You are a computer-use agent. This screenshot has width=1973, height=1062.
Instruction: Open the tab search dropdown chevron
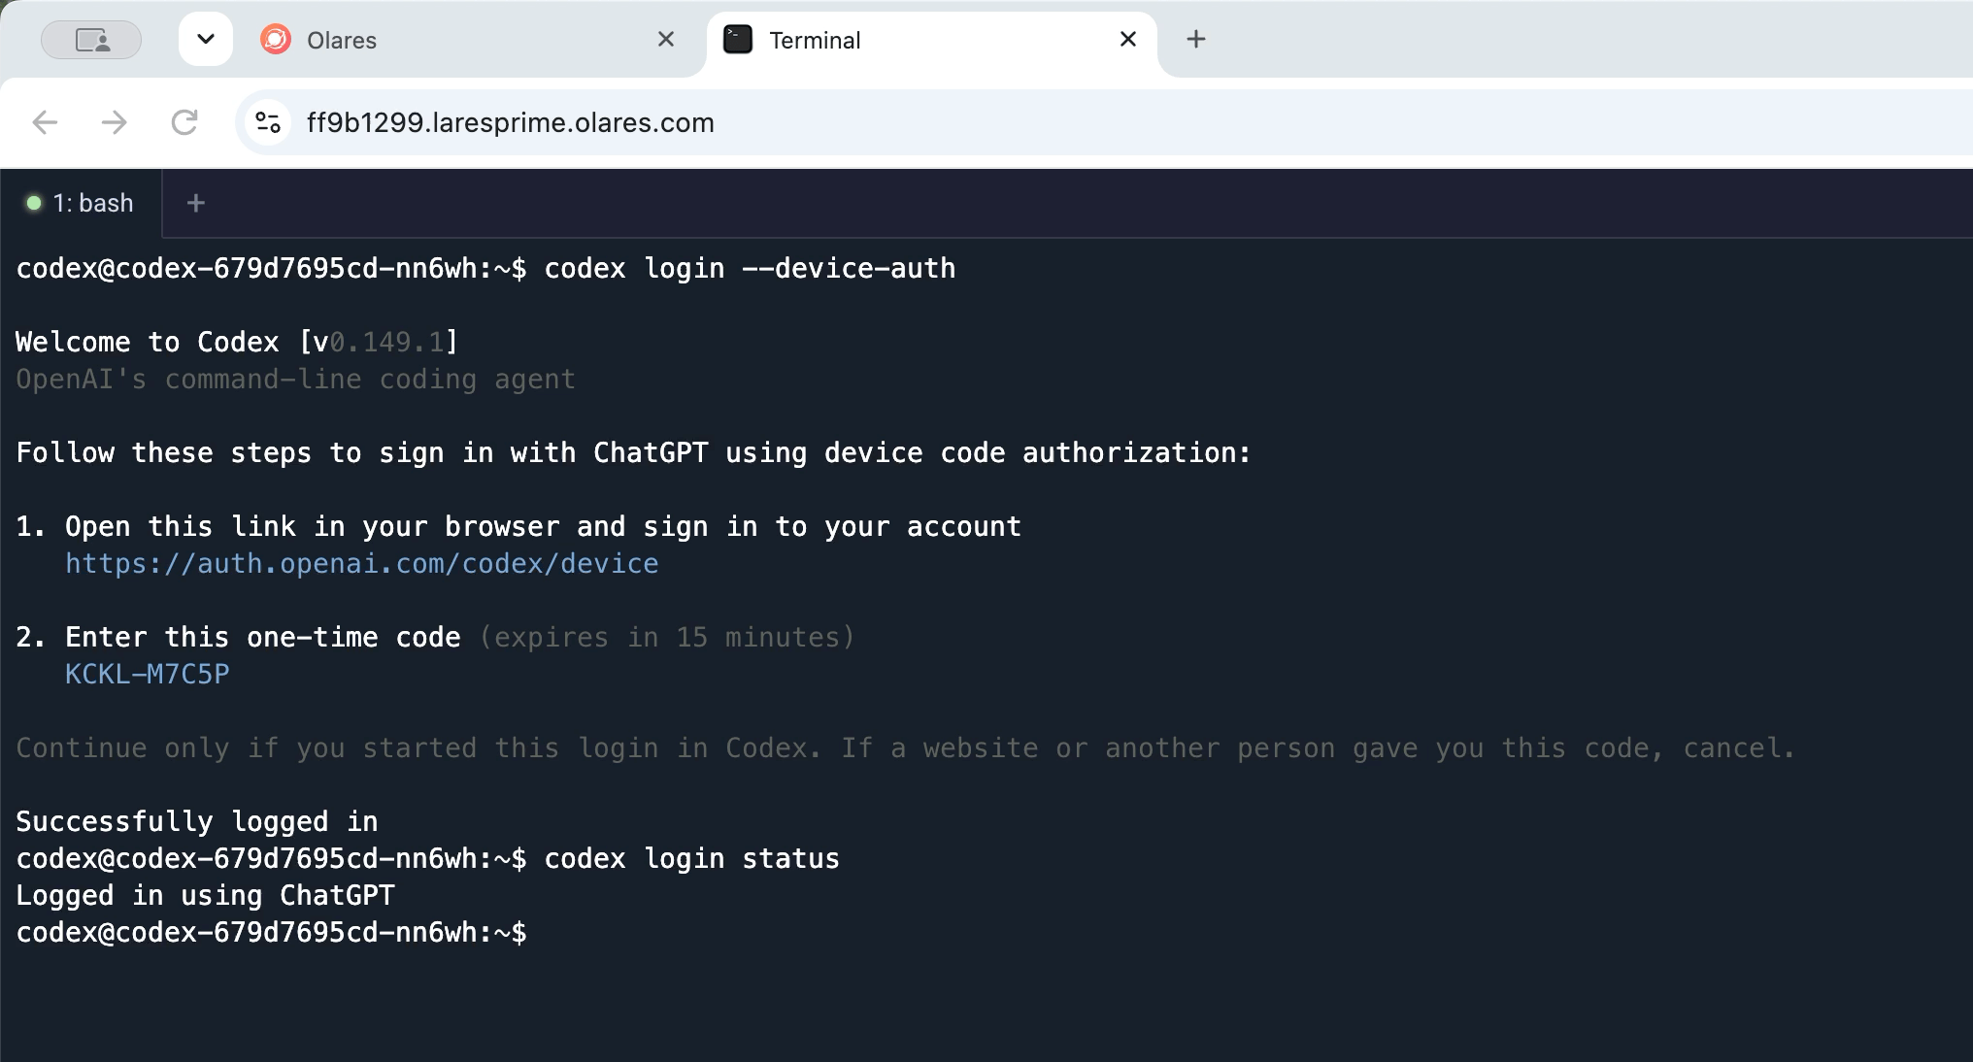coord(206,39)
